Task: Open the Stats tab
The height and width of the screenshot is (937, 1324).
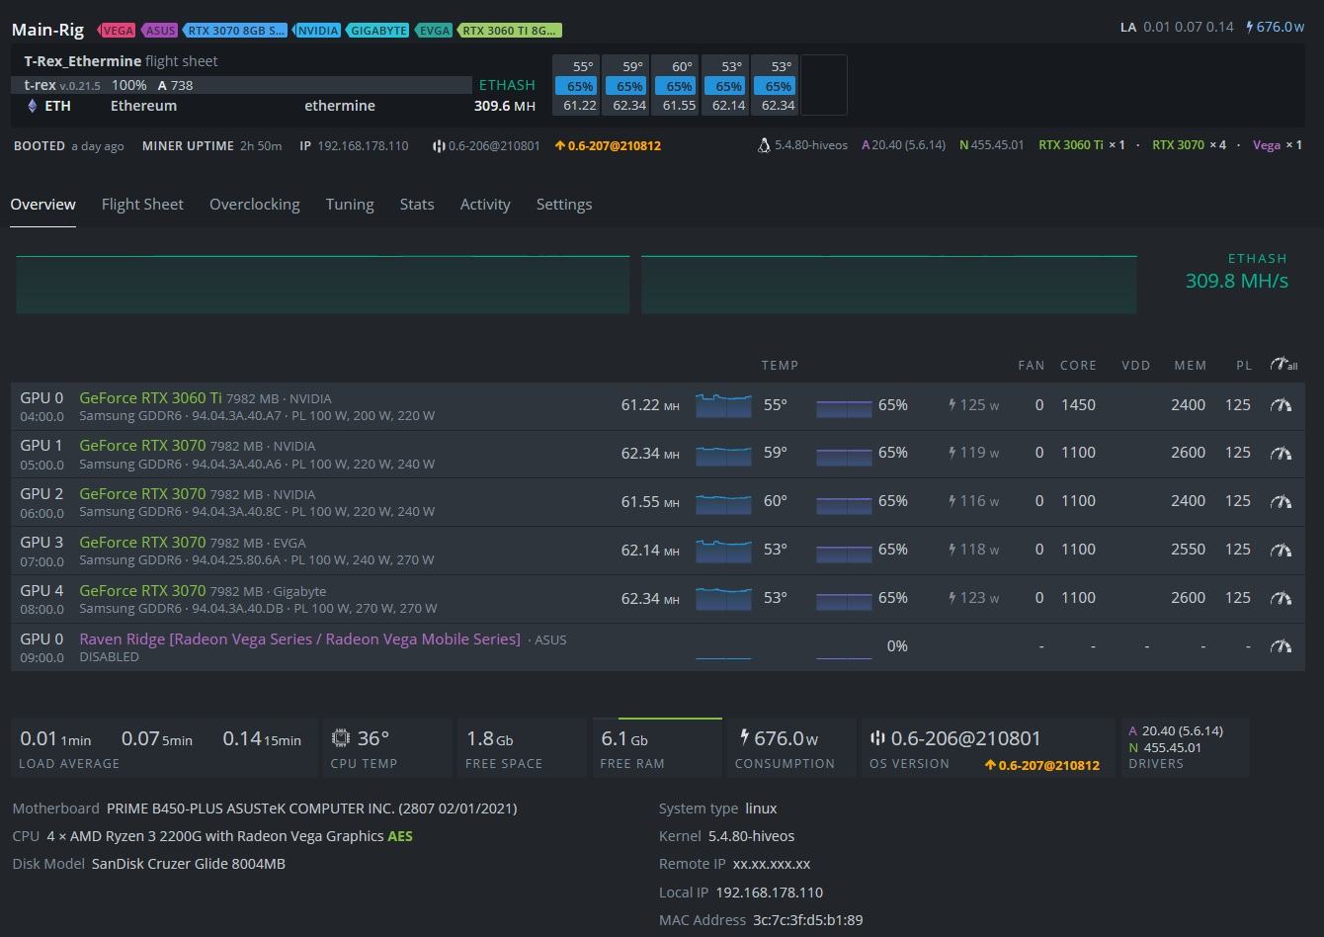Action: (x=417, y=205)
